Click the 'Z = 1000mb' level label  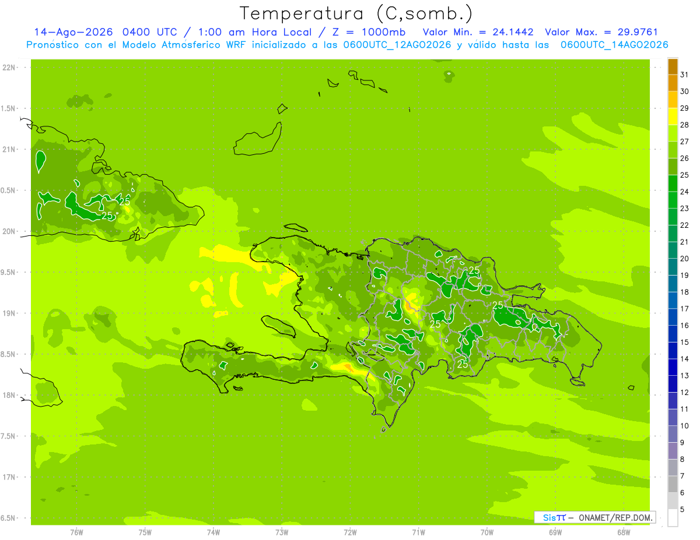[369, 32]
